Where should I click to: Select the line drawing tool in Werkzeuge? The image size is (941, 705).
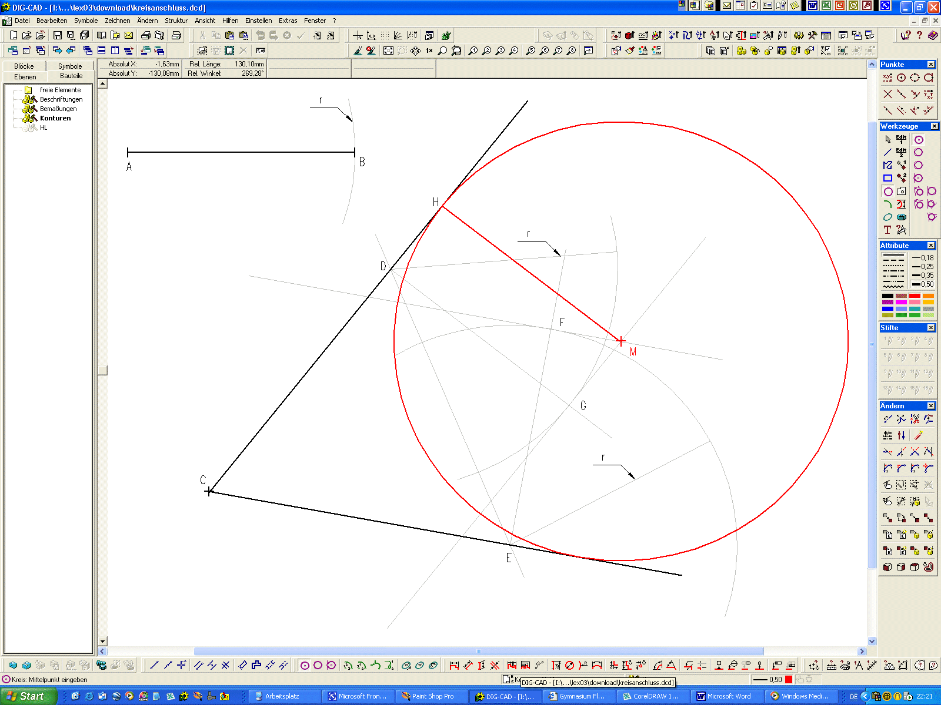(x=887, y=152)
